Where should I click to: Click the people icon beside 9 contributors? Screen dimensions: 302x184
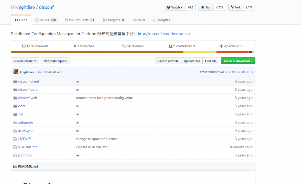[170, 46]
